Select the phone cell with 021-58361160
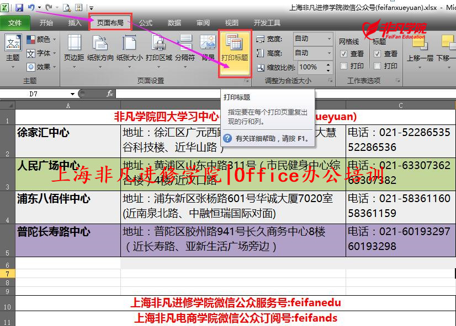Viewport: 456px width, 326px height. (x=401, y=208)
